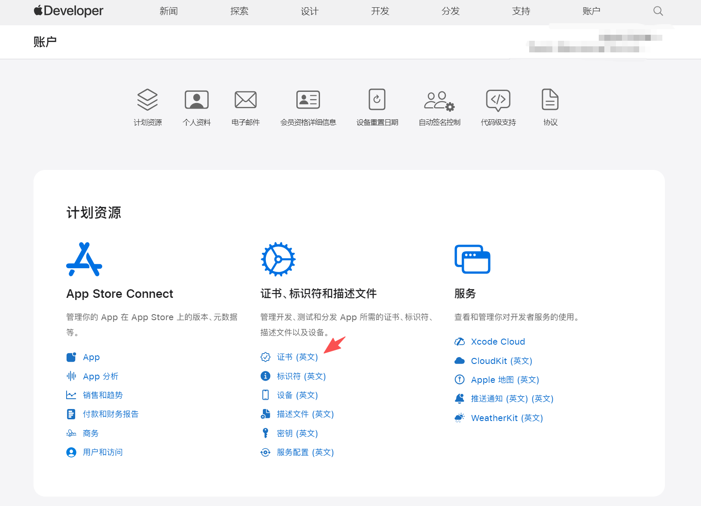Click the Apple Developer logo
This screenshot has height=506, width=701.
(69, 11)
